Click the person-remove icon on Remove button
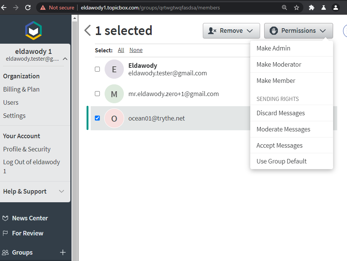 pyautogui.click(x=212, y=31)
